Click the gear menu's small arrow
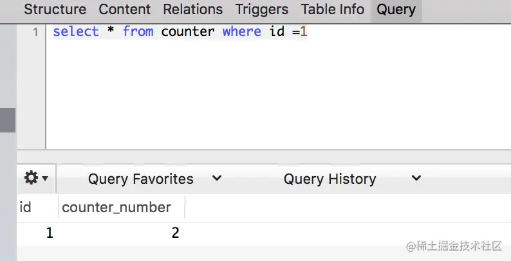The image size is (511, 261). pyautogui.click(x=46, y=179)
